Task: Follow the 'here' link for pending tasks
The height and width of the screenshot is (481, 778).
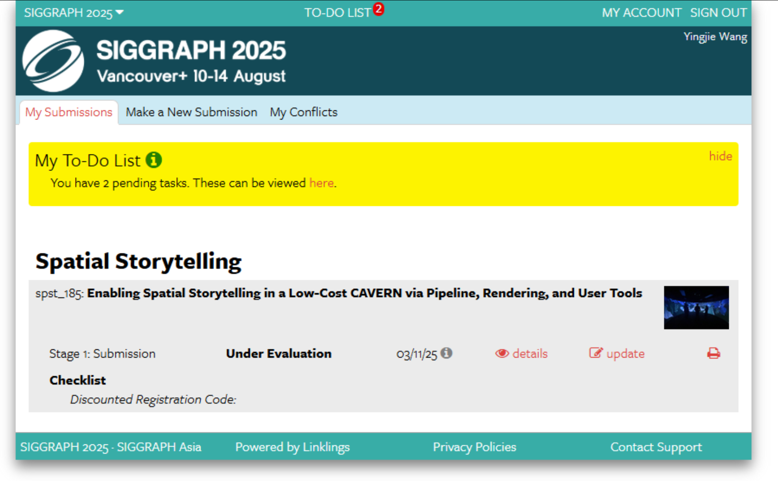Action: pyautogui.click(x=321, y=183)
